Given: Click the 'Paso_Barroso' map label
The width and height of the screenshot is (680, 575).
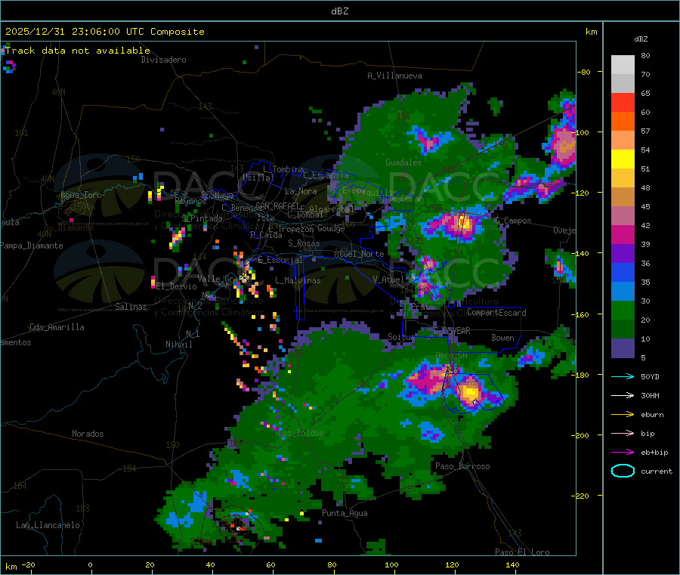Looking at the screenshot, I should 462,466.
